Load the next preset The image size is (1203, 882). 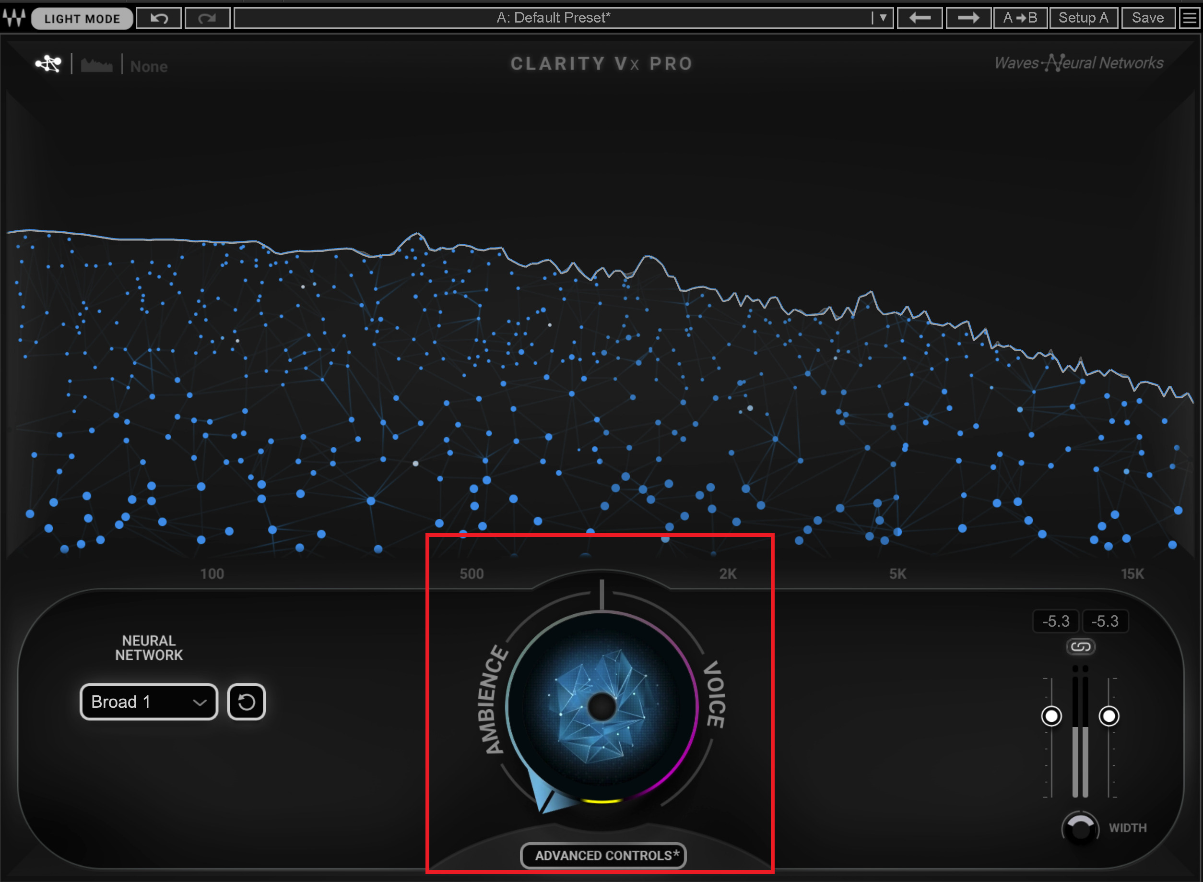(x=968, y=18)
